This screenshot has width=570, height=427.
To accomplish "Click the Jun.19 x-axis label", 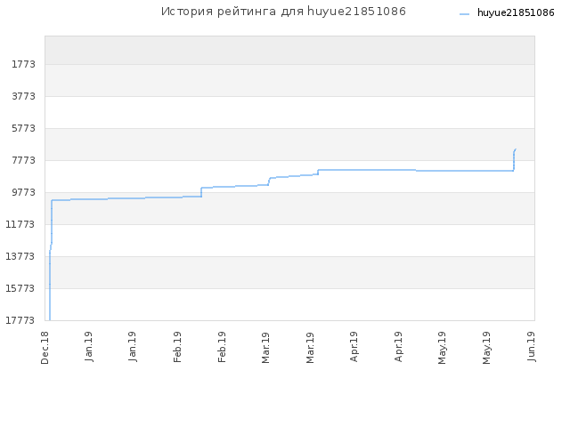I will click(531, 346).
